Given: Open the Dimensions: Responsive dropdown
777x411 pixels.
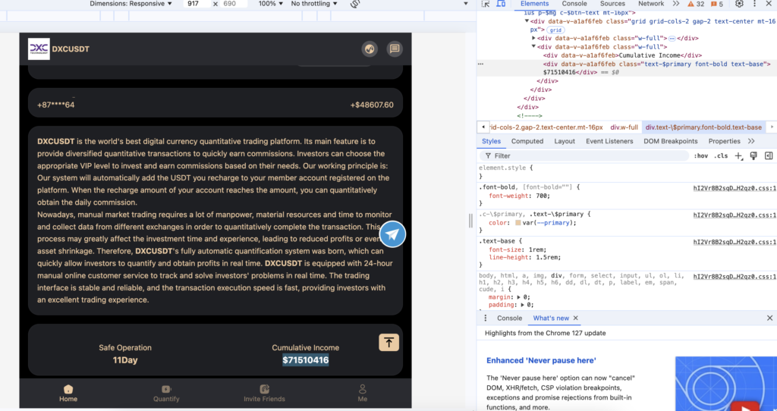Looking at the screenshot, I should 131,4.
